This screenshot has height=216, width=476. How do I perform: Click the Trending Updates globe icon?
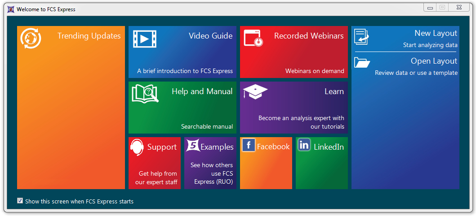click(31, 39)
